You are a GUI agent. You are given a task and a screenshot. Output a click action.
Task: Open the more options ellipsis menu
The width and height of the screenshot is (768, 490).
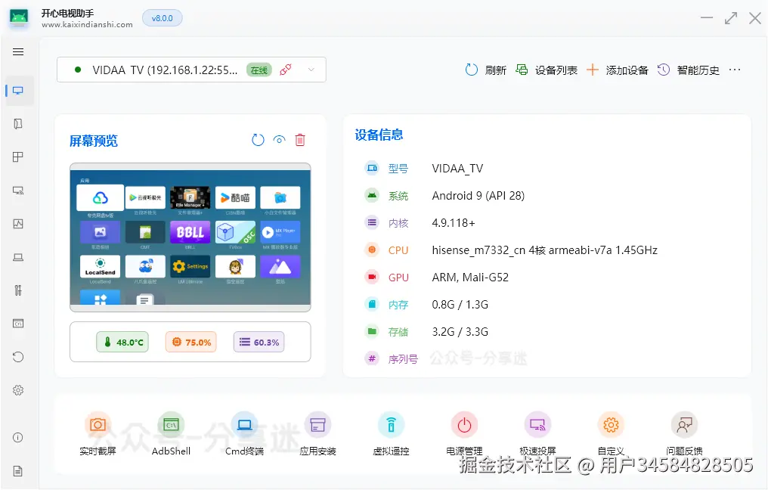735,70
